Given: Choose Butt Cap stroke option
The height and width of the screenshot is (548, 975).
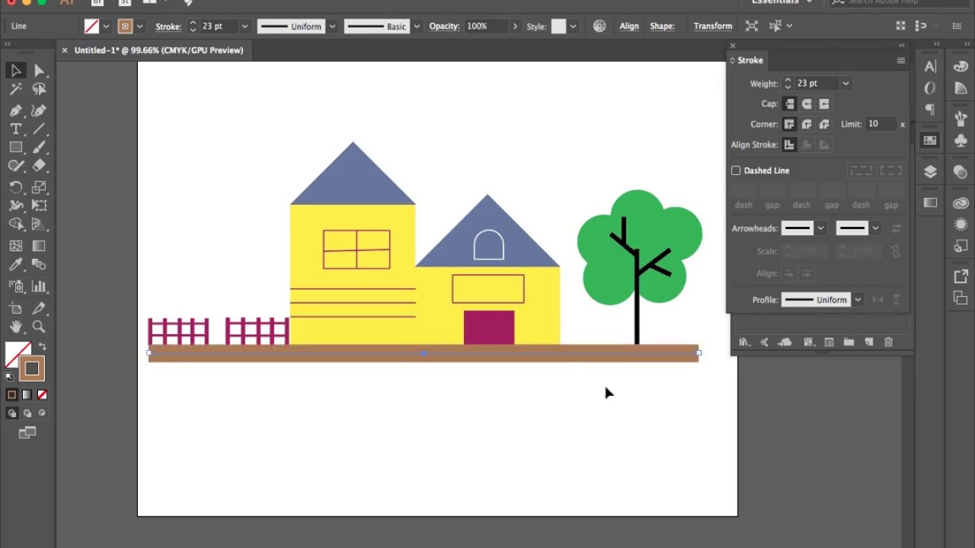Looking at the screenshot, I should pyautogui.click(x=789, y=104).
